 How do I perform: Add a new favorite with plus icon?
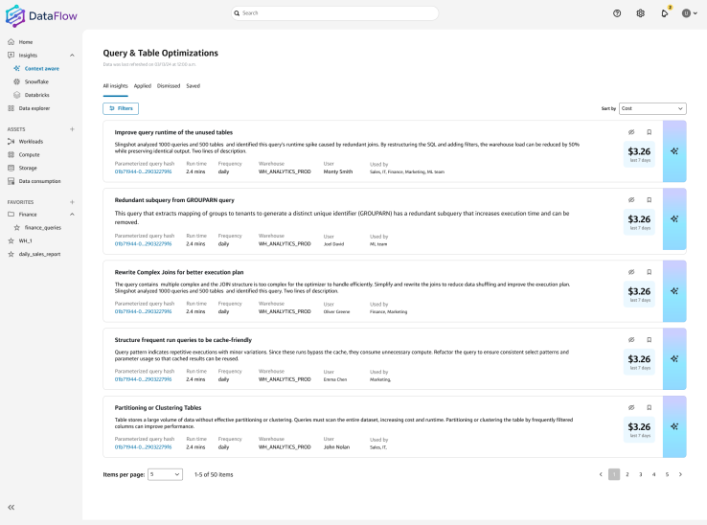(x=72, y=202)
